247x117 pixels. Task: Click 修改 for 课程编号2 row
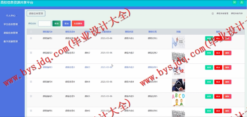[218, 53]
